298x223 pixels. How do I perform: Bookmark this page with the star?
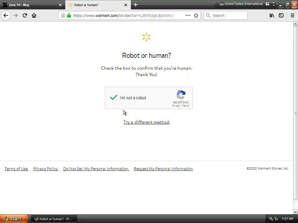click(196, 15)
